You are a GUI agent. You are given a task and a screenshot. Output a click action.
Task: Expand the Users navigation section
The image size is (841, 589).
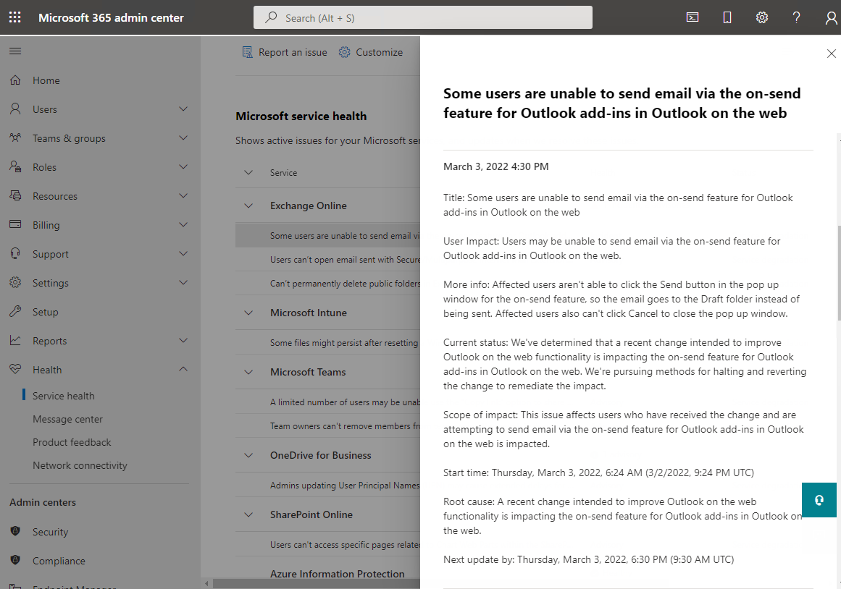click(183, 109)
